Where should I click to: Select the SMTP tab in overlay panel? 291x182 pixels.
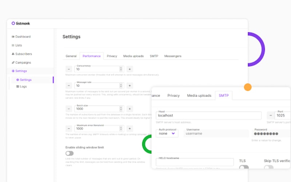coord(224,95)
